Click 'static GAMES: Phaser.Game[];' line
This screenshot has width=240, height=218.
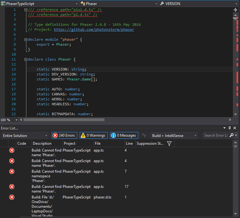(67, 79)
